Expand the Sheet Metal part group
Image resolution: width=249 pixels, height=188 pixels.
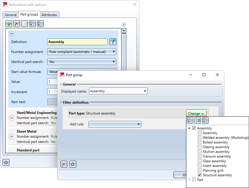point(11,136)
